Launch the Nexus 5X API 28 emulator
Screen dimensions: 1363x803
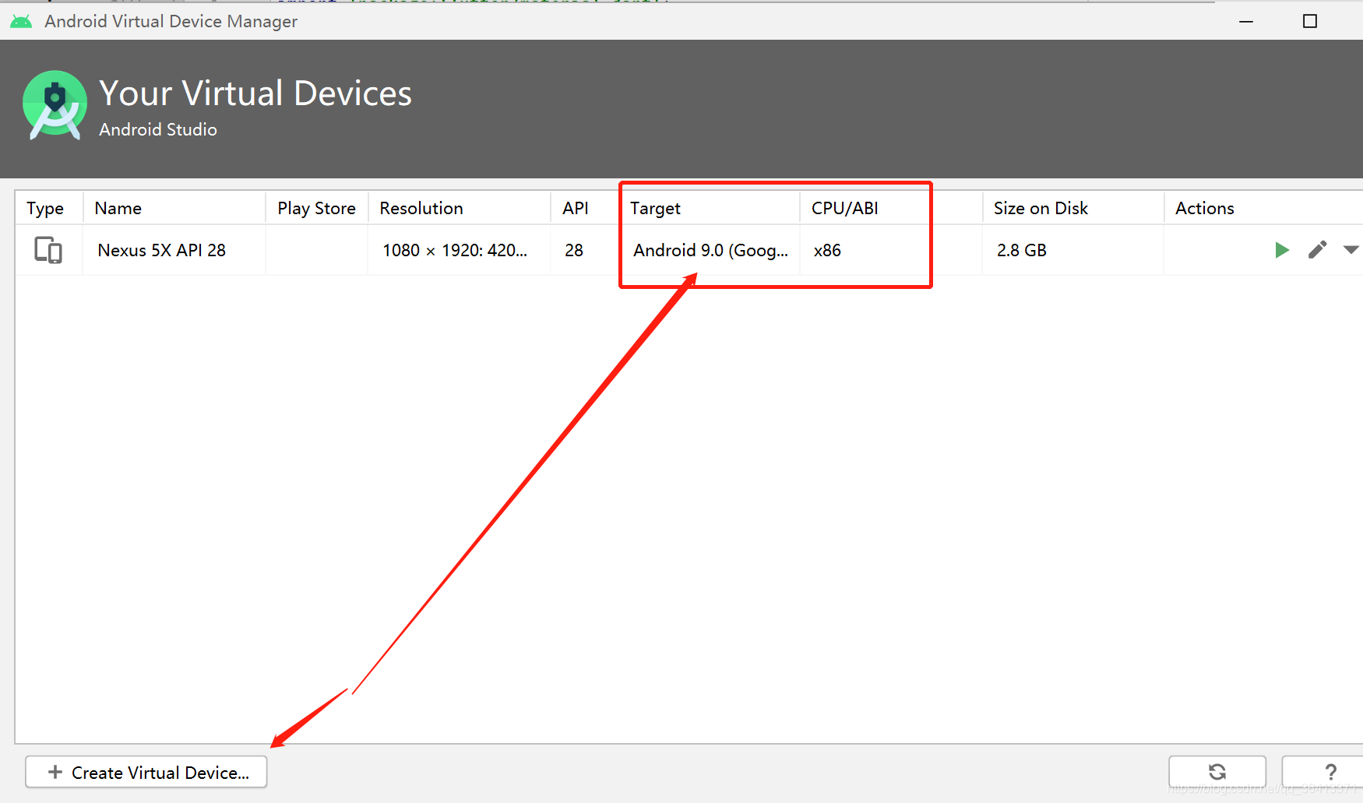(x=1281, y=250)
